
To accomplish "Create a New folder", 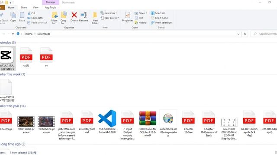I will click(x=95, y=18).
